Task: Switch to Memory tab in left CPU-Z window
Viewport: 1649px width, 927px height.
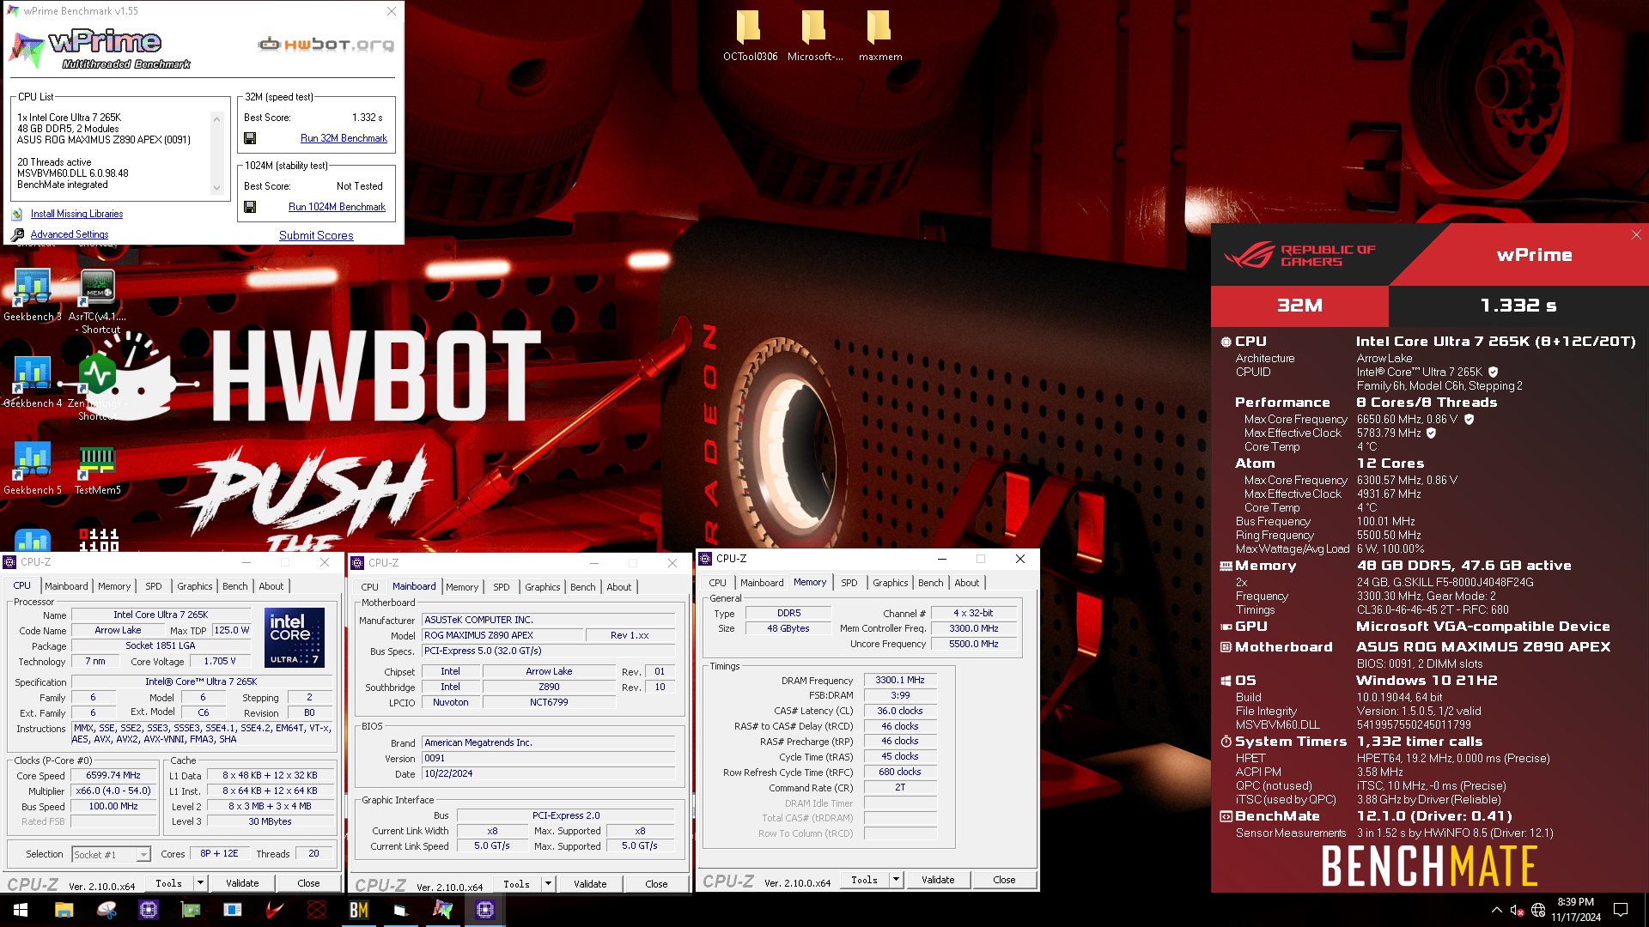Action: coord(114,586)
